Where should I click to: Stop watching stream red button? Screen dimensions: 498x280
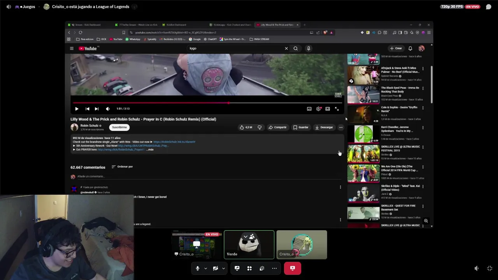[293, 268]
